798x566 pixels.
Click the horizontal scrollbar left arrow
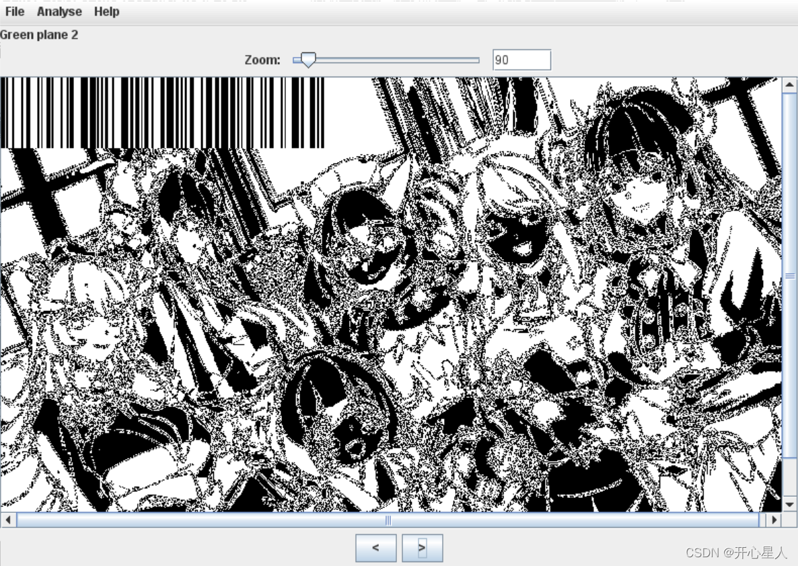8,520
